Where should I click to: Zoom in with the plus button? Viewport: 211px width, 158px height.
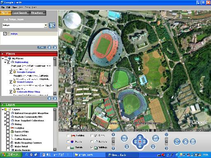pyautogui.click(x=113, y=135)
